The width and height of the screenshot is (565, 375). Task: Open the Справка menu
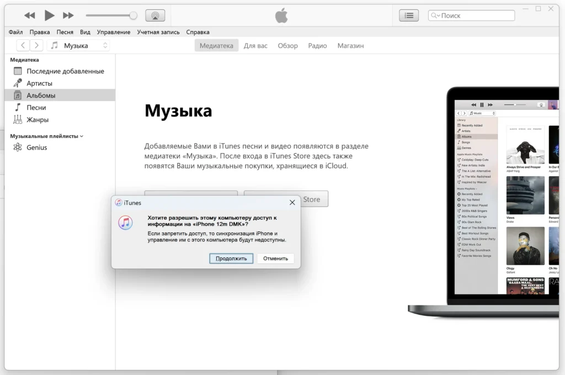(198, 32)
